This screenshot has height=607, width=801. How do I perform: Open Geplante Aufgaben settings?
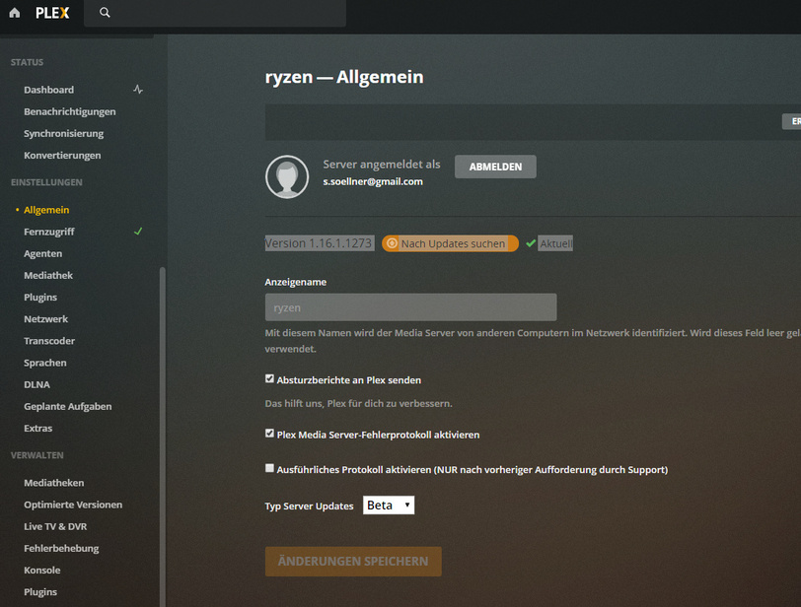(68, 407)
